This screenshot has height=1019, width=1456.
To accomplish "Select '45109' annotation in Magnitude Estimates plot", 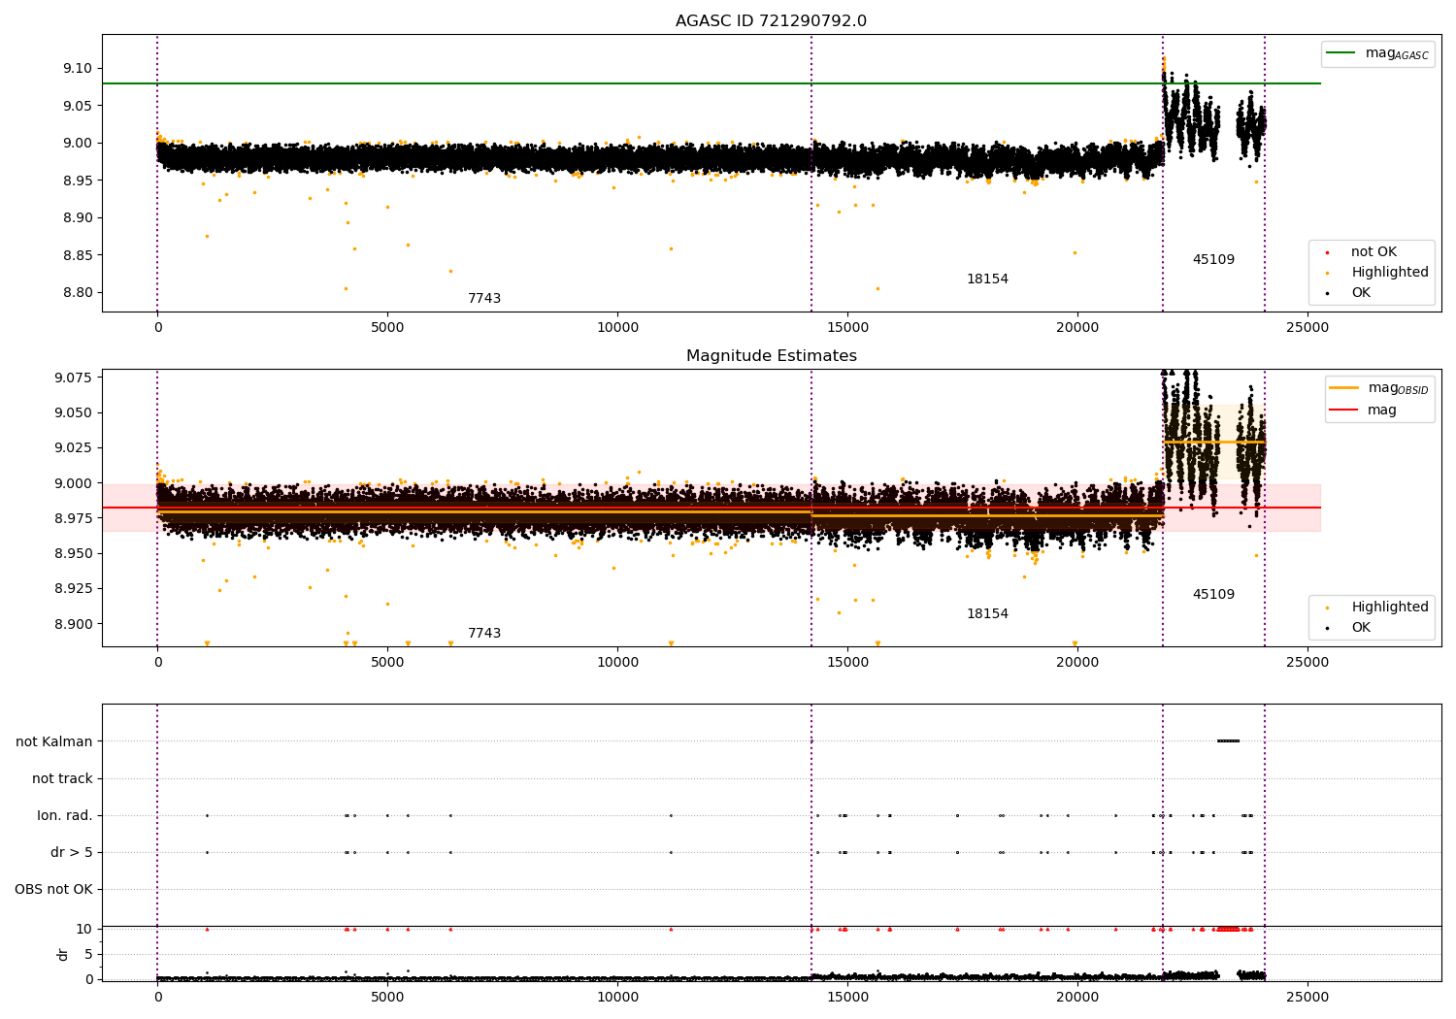I will click(x=1213, y=595).
